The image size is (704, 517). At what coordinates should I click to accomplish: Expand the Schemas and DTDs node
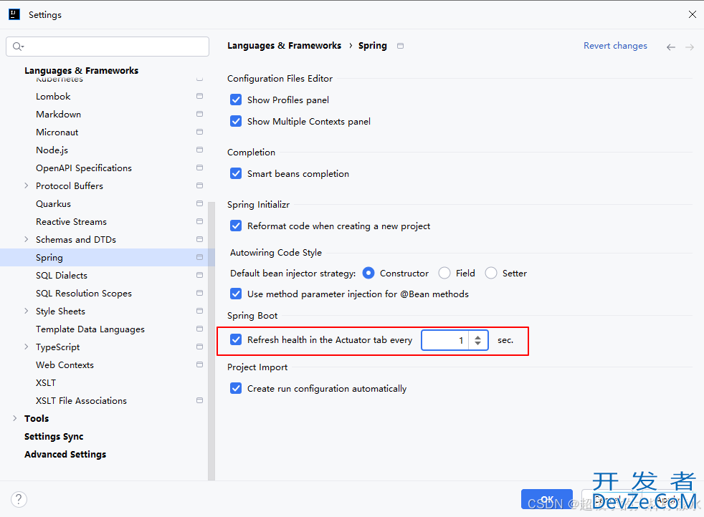pyautogui.click(x=26, y=239)
